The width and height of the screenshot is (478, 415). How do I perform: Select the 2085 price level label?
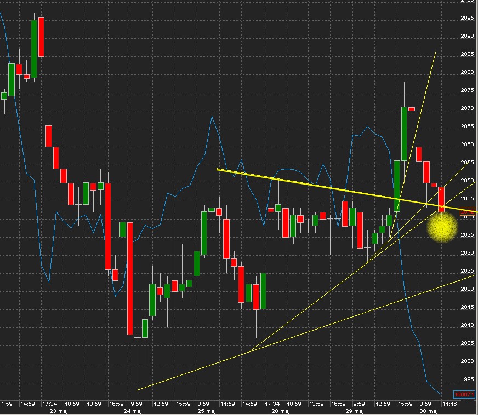pos(467,54)
